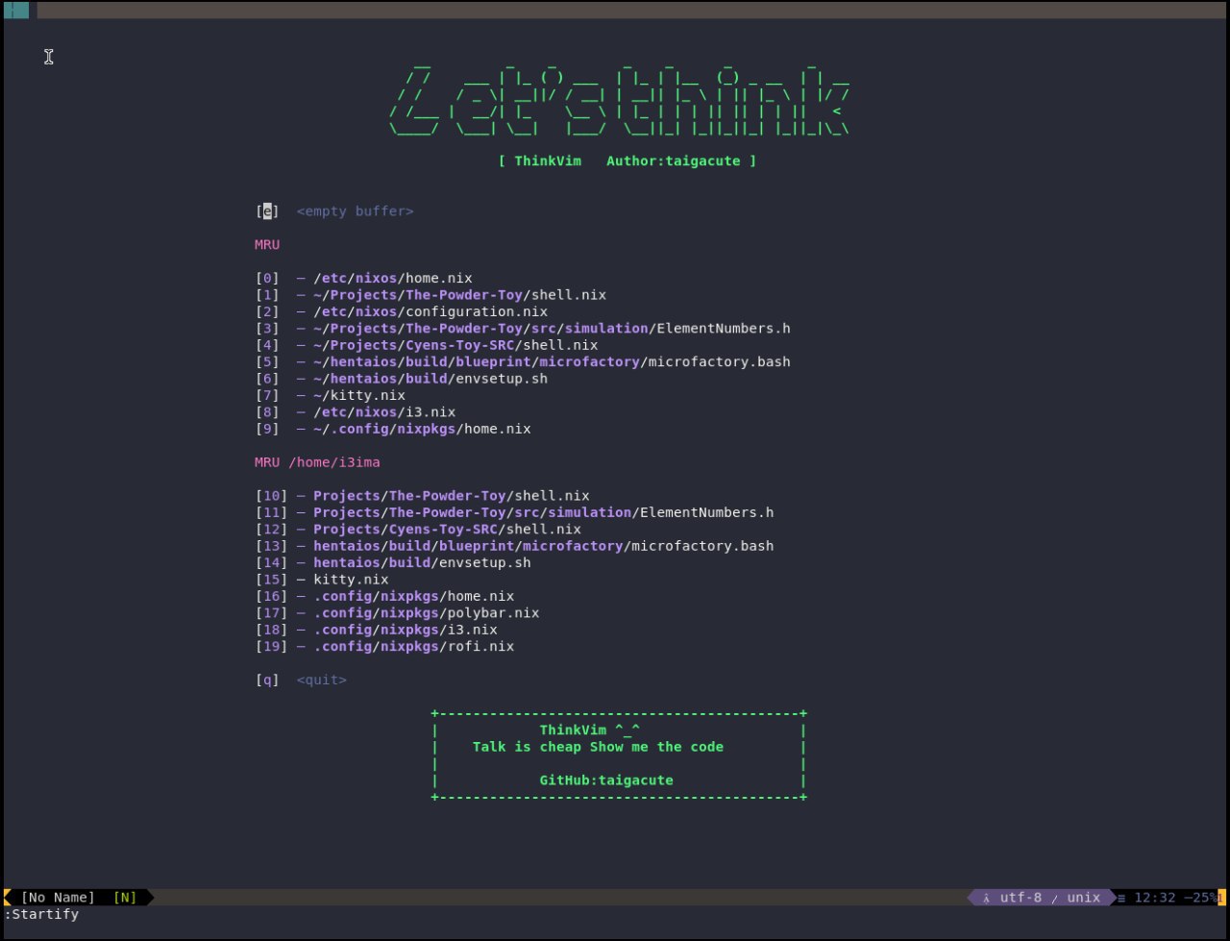
Task: Click the [N] normal mode indicator
Action: click(x=125, y=898)
